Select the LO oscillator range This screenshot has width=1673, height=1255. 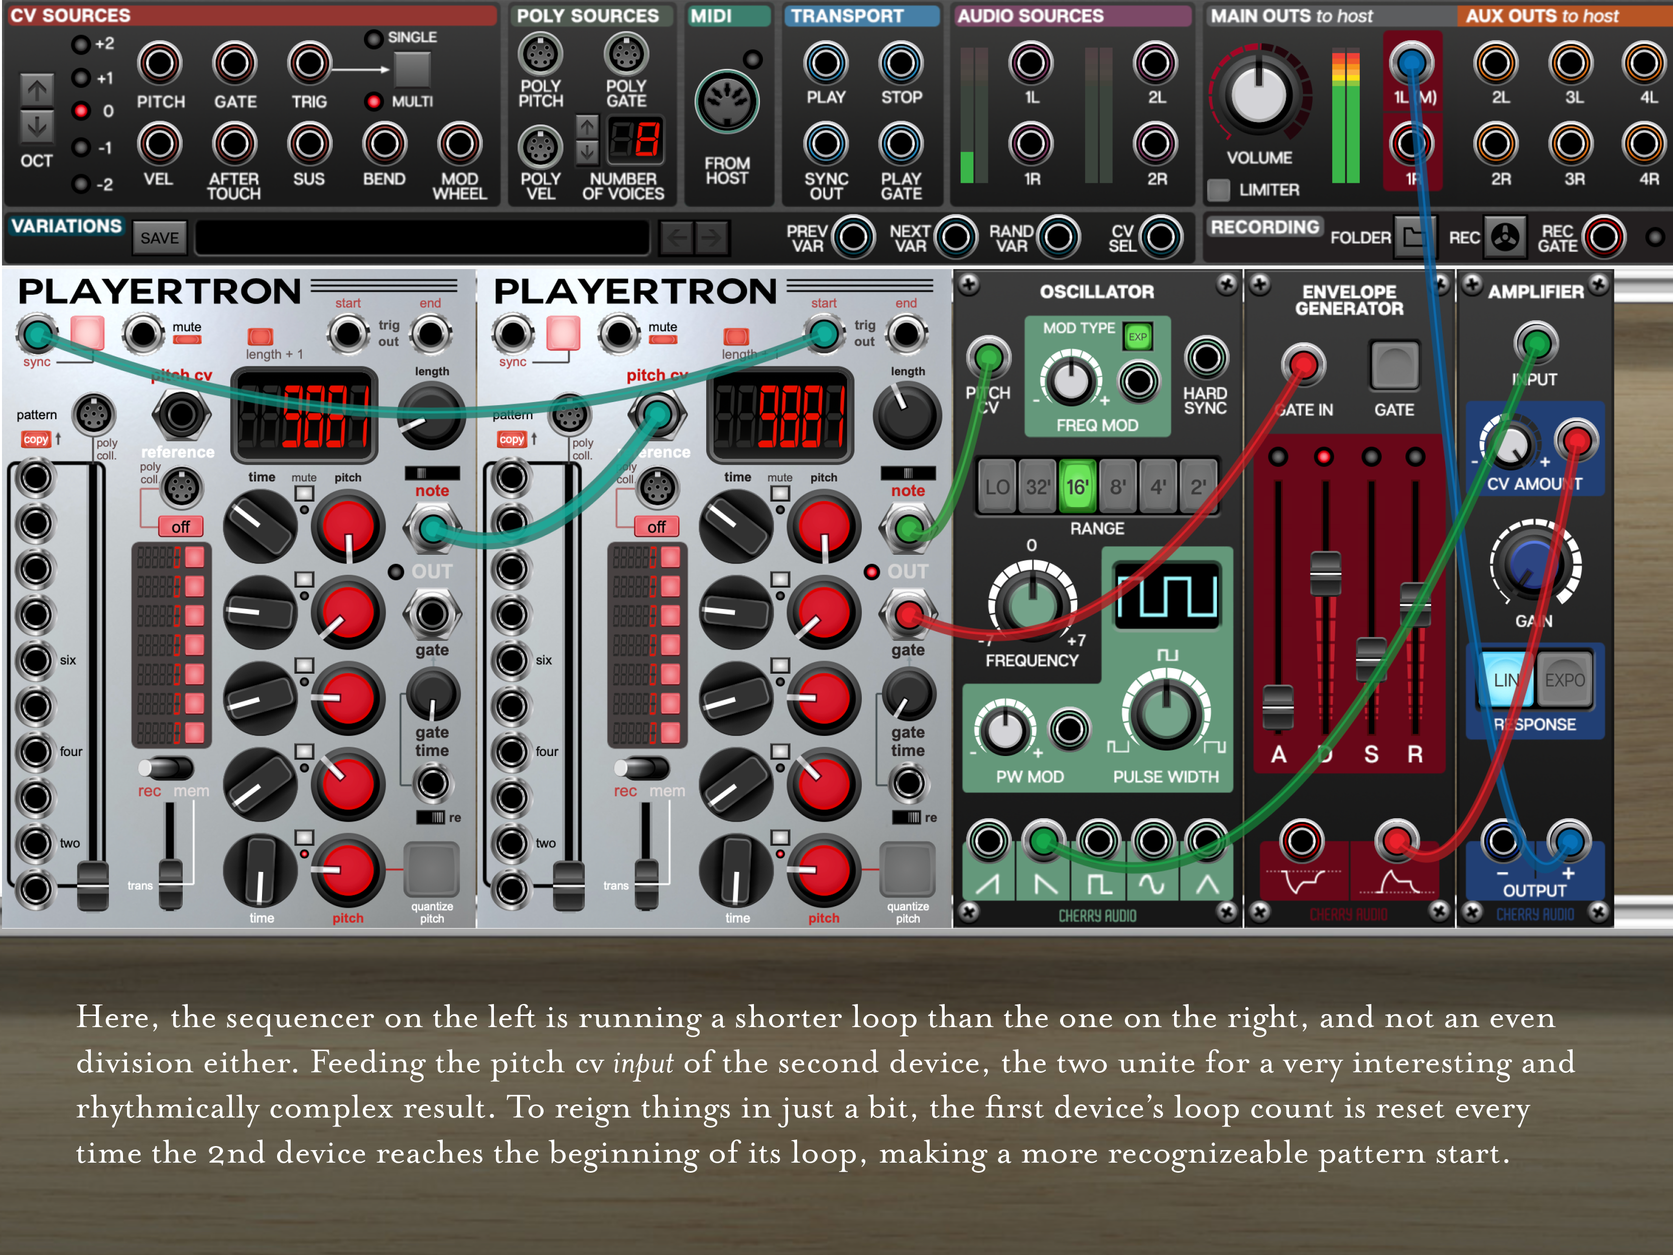[x=997, y=486]
